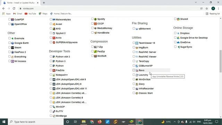Click the JDK (AdoptOpenJDK) x64 11 label

pos(71,89)
